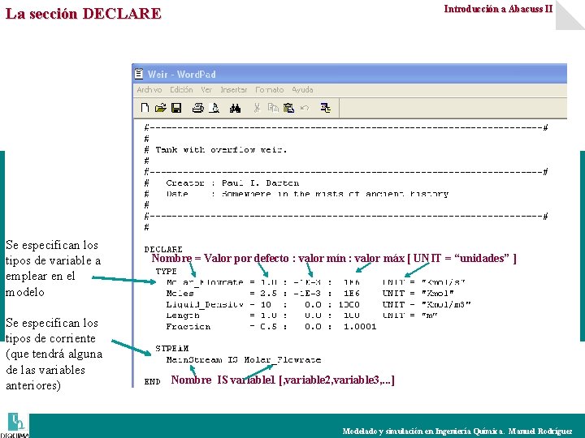The width and height of the screenshot is (585, 438).
Task: Open the Insertar menu
Action: [x=233, y=90]
